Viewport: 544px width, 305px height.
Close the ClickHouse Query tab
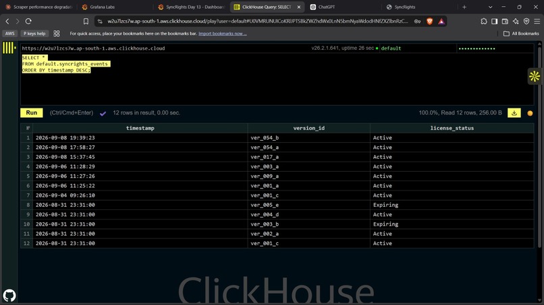(299, 7)
